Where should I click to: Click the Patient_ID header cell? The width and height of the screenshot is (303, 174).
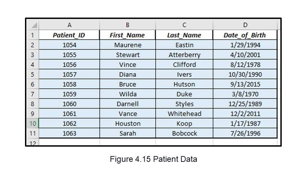click(x=69, y=35)
